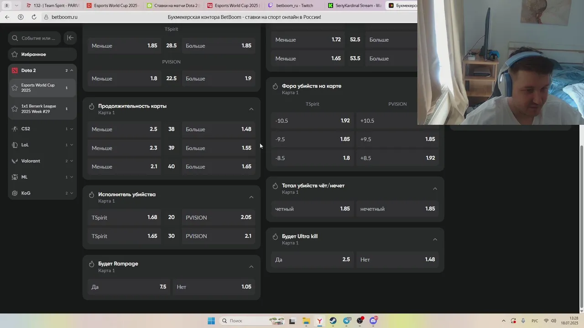Switch to the Ставки на матчи Dota 2 tab
The height and width of the screenshot is (328, 584).
(173, 5)
